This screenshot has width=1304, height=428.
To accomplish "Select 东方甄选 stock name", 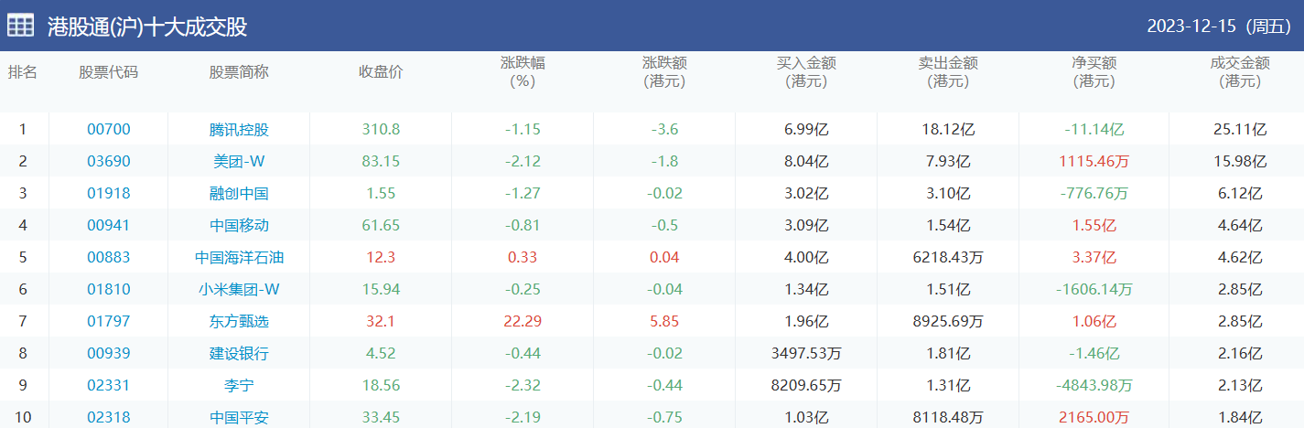I will pyautogui.click(x=239, y=322).
